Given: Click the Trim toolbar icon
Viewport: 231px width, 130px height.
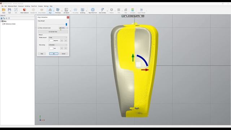Looking at the screenshot, I should tap(119, 10).
